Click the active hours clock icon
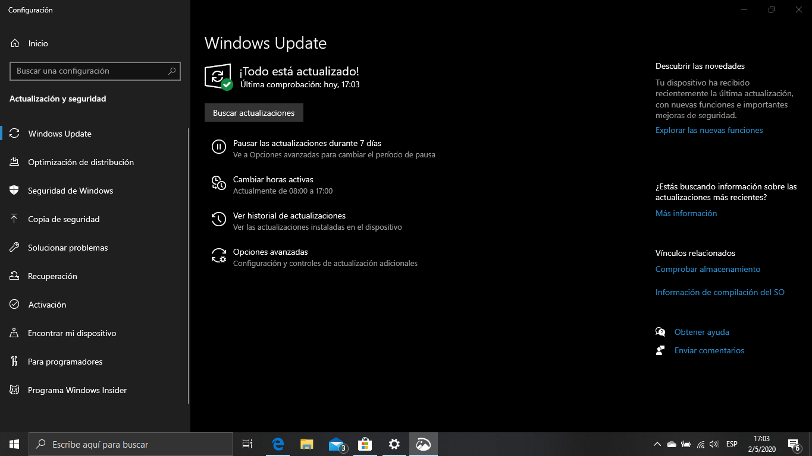The image size is (812, 456). coord(218,183)
